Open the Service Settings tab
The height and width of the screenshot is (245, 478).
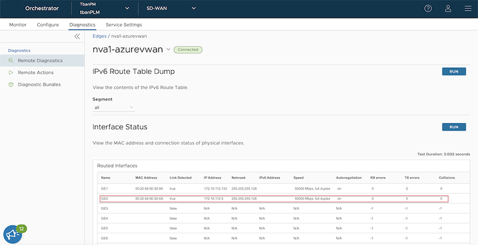pyautogui.click(x=123, y=25)
